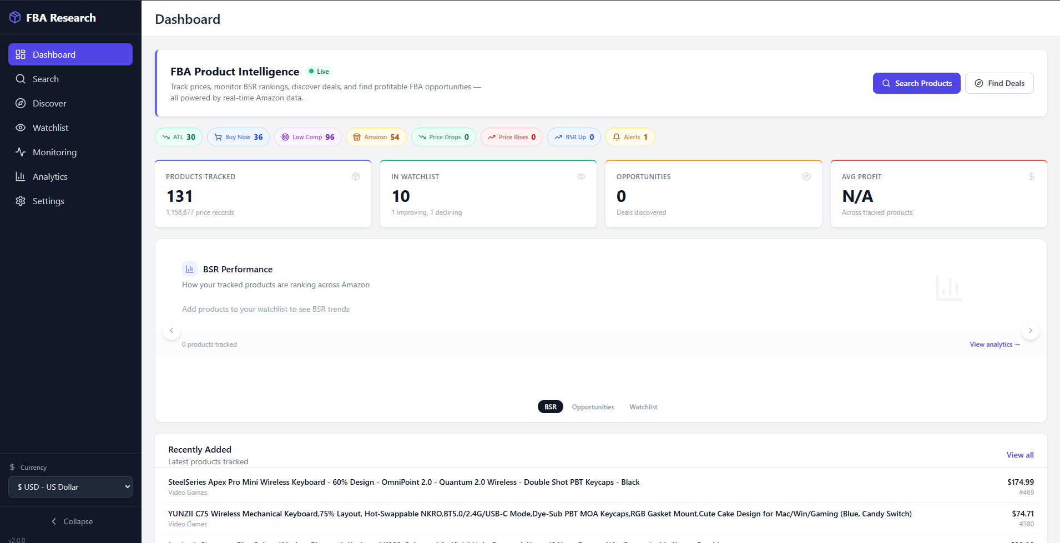
Task: Open the USD currency dropdown
Action: [x=70, y=487]
